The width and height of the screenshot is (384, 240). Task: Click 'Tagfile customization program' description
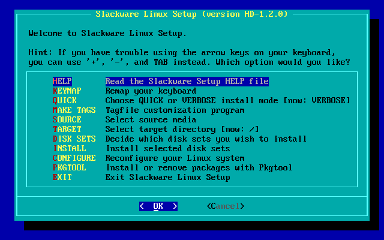[x=175, y=110]
